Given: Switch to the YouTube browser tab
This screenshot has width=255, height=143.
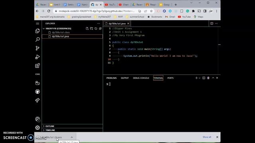Looking at the screenshot, I should pos(110,5).
